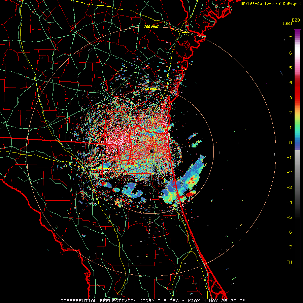Click the [dB] unit label
Image resolution: width=303 pixels, height=303 pixels.
pos(287,23)
